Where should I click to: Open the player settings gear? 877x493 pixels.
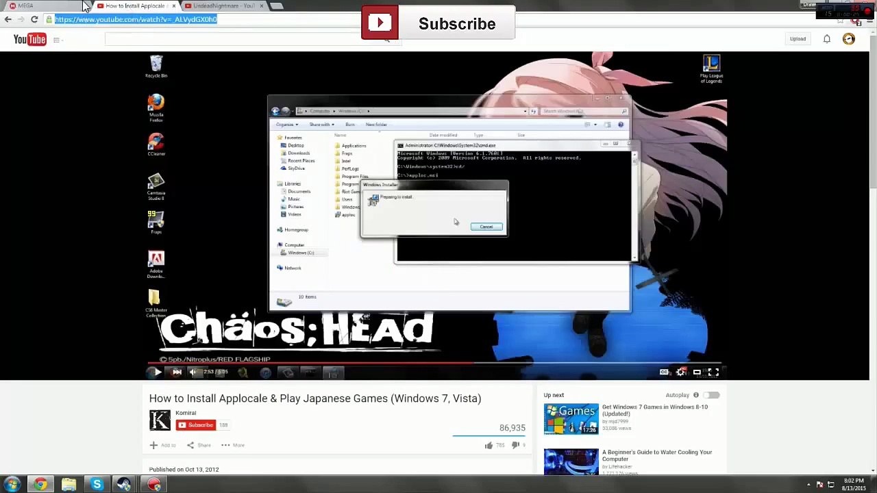click(680, 372)
